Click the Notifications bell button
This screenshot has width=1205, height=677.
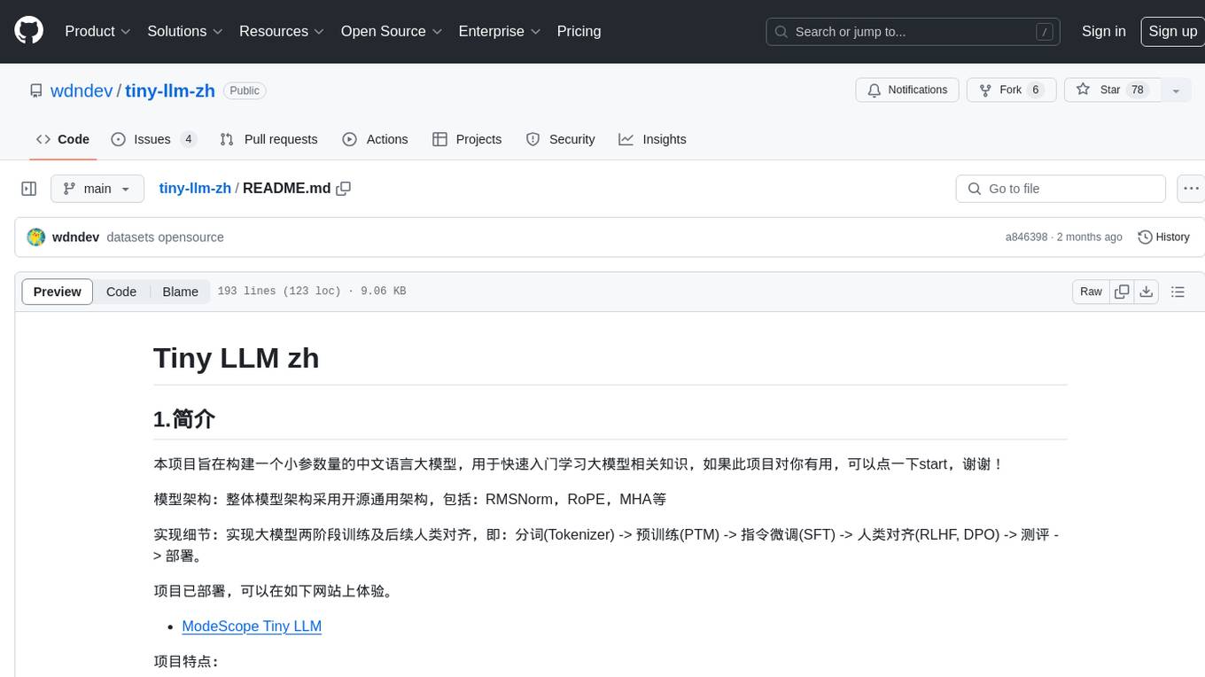[x=907, y=90]
